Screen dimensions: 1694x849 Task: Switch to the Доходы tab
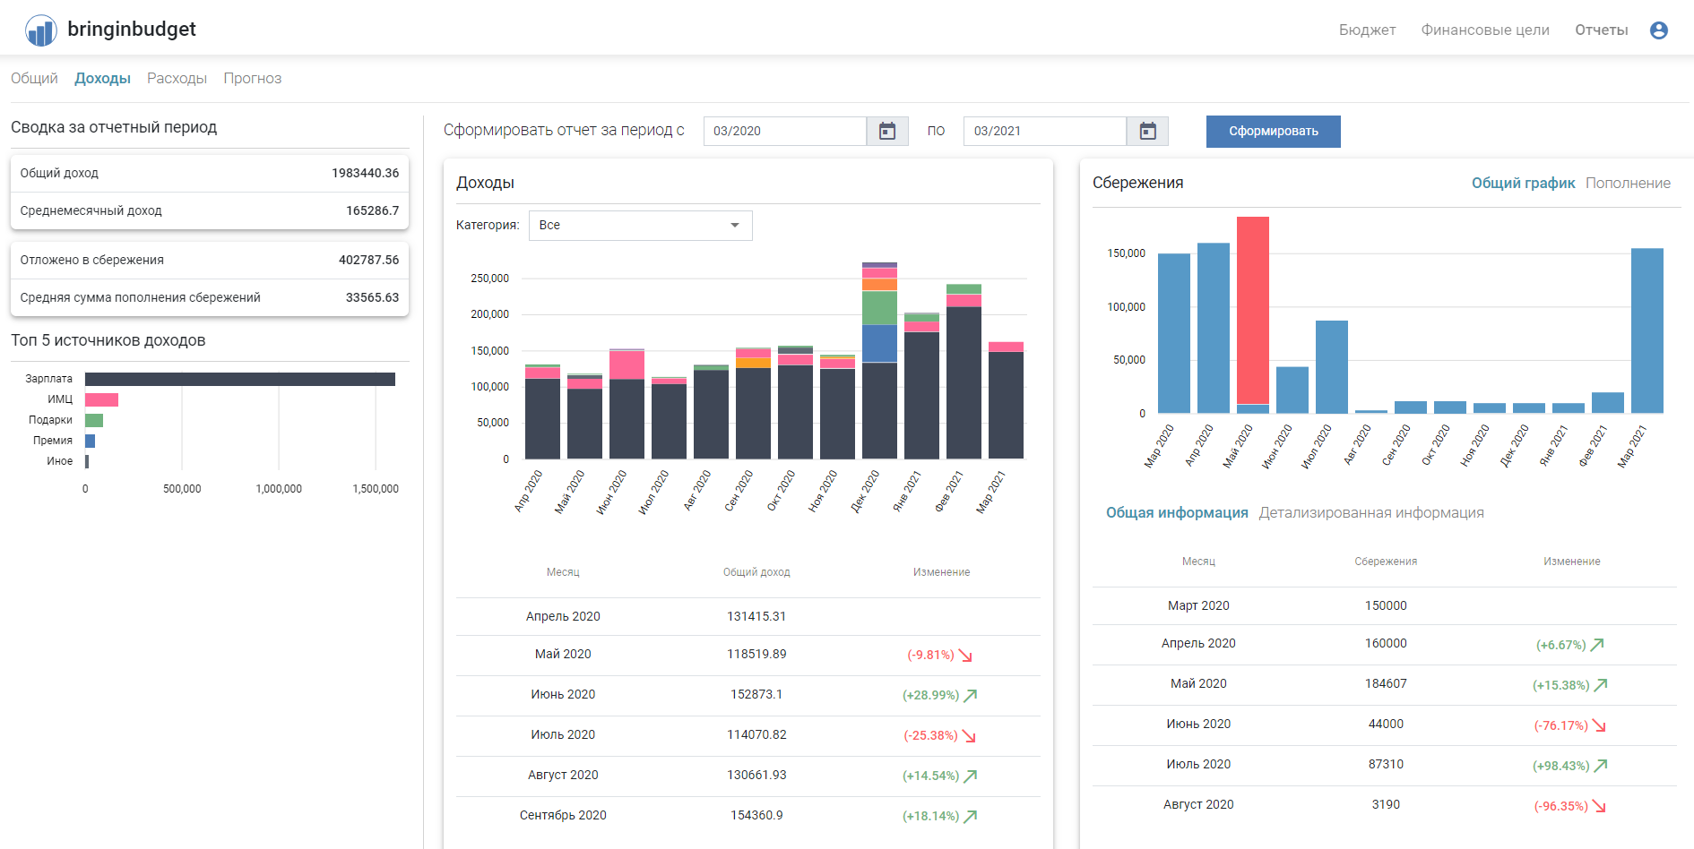pos(102,79)
